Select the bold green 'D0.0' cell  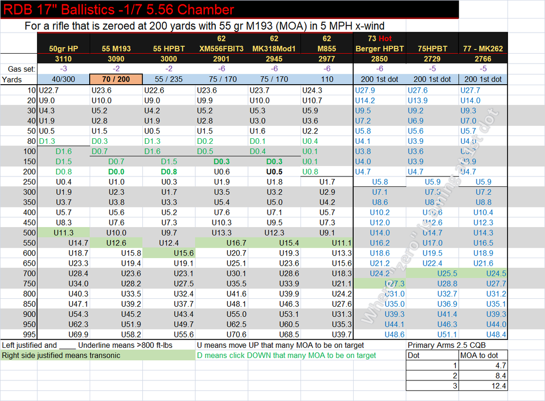(x=116, y=172)
